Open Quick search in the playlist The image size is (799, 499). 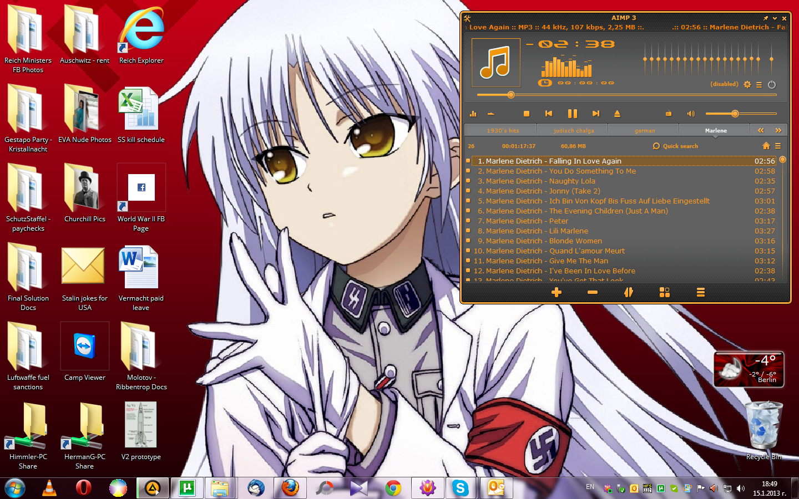click(675, 146)
